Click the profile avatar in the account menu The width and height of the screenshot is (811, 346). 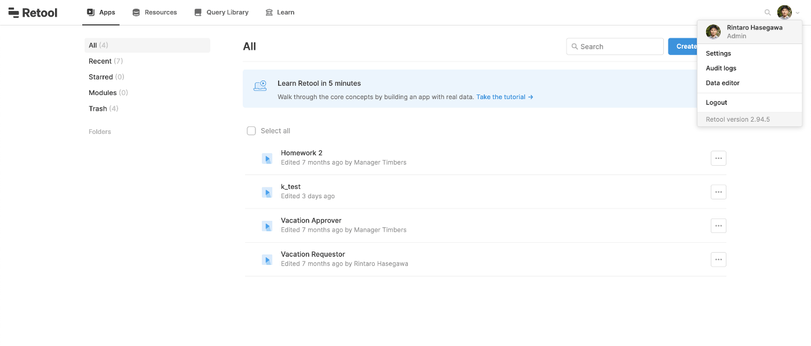pyautogui.click(x=713, y=32)
